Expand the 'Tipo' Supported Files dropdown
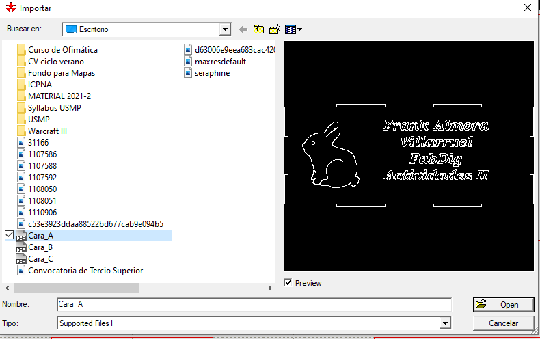 [445, 323]
